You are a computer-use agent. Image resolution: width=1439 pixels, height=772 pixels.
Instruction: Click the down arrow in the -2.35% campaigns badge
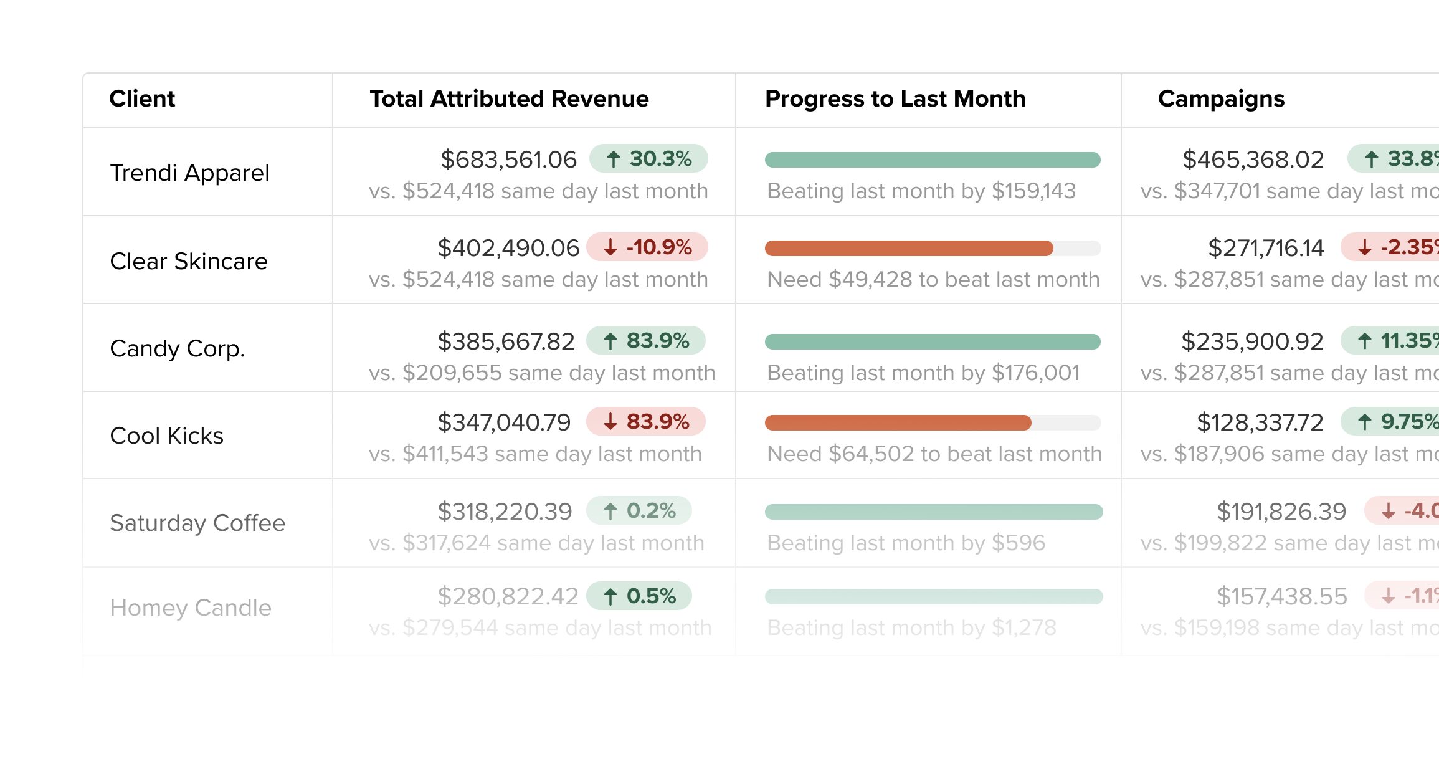tap(1365, 247)
